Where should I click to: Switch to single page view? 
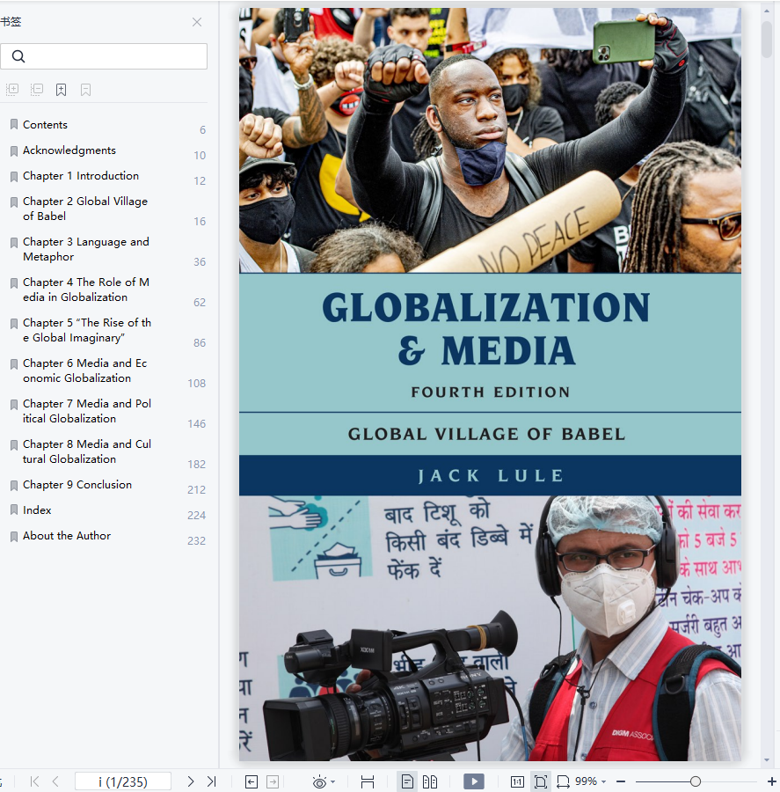pos(407,782)
